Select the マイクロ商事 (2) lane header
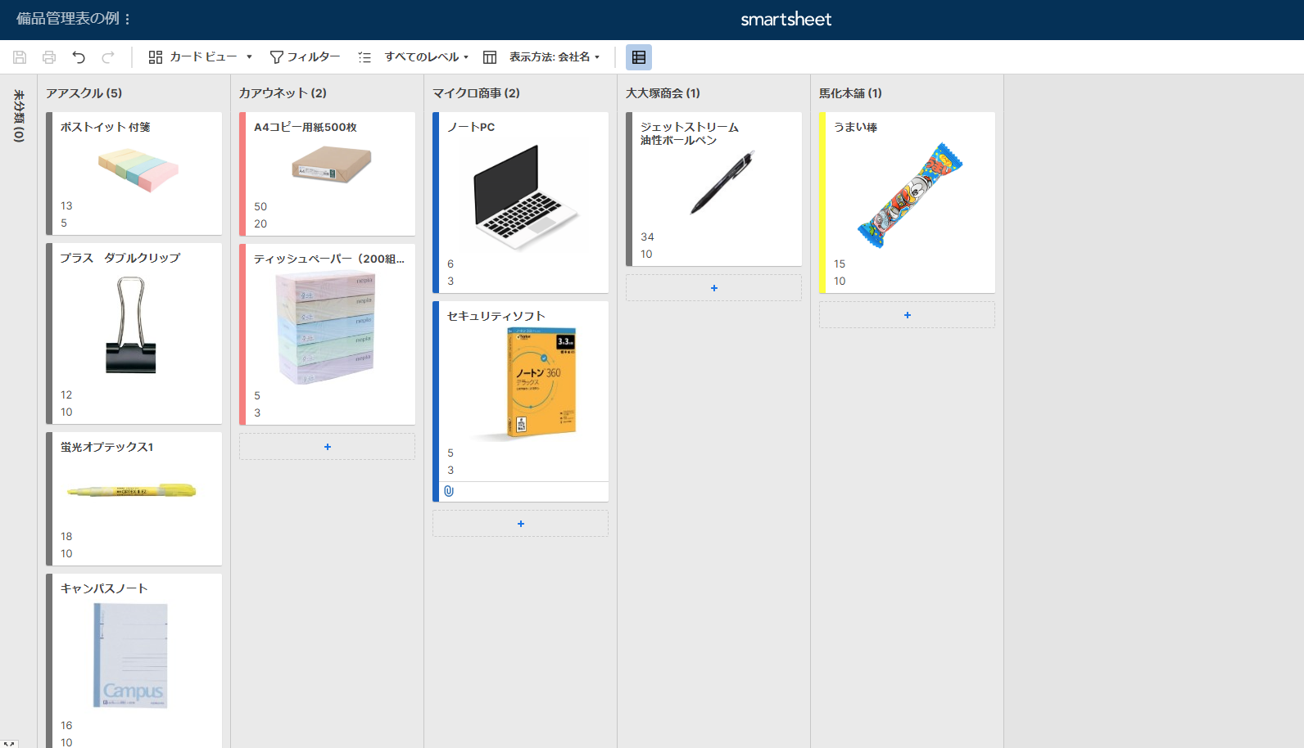 [x=476, y=93]
